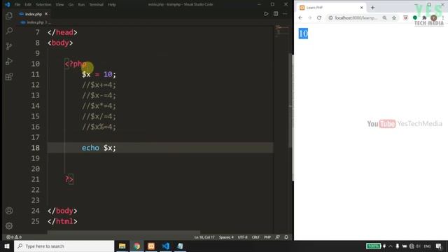Screen dimensions: 448x252
Task: Click the '</body>' closing tag
Action: tap(62, 211)
